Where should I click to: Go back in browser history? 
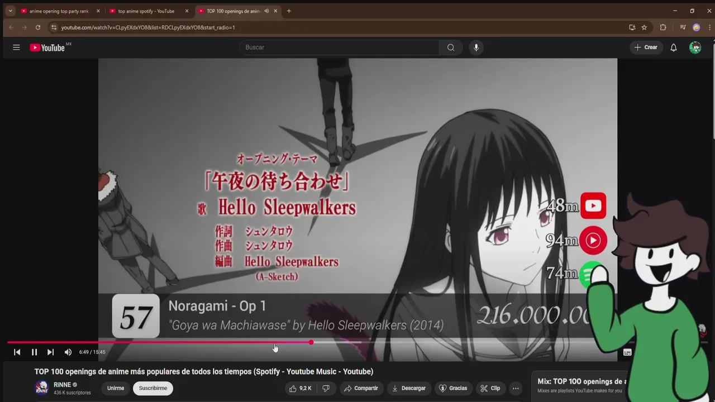11,27
